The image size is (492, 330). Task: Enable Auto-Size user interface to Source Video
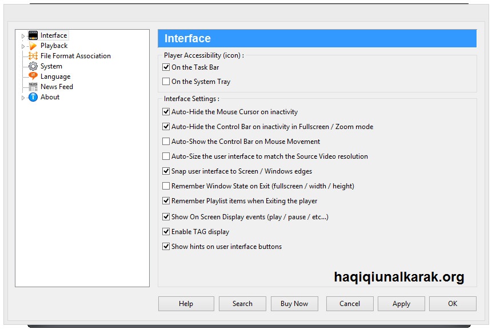point(166,156)
